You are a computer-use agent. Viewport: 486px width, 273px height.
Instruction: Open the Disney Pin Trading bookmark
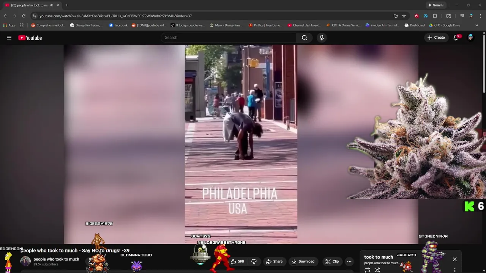(x=87, y=25)
